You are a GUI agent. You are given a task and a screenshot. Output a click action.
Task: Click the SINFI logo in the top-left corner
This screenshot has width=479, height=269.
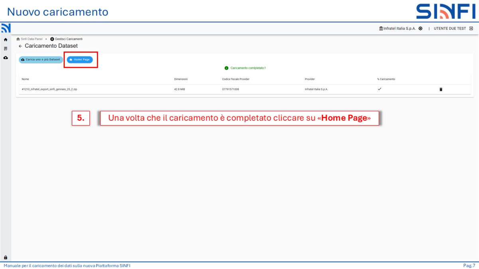click(x=6, y=28)
